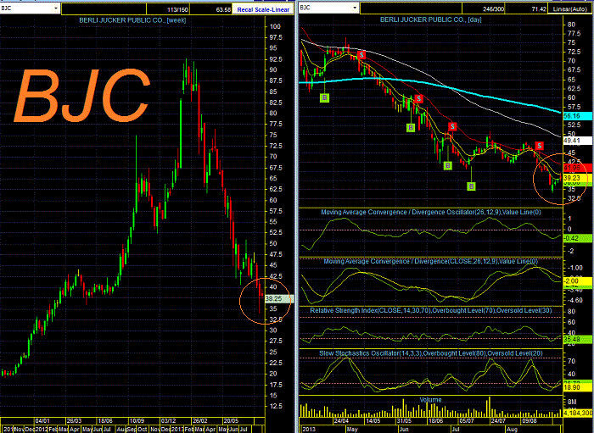The image size is (594, 433).
Task: Click the first S sell marker near 72.5
Action: [361, 55]
